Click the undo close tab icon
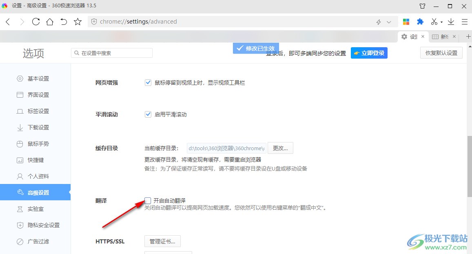 64,22
